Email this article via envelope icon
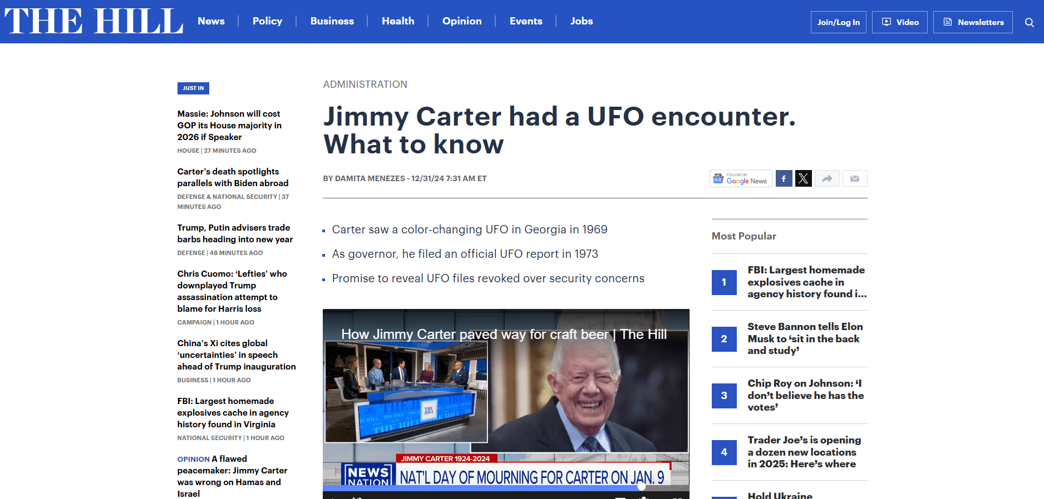Image resolution: width=1044 pixels, height=499 pixels. pyautogui.click(x=855, y=178)
